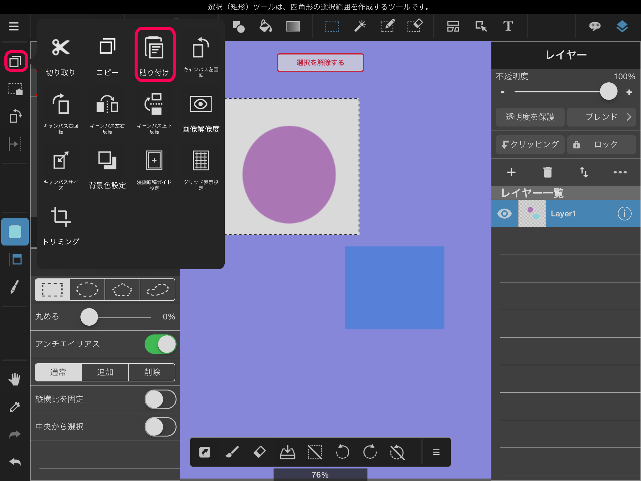Viewport: 641px width, 481px height.
Task: Select Layer1 thumbnail
Action: [x=532, y=214]
